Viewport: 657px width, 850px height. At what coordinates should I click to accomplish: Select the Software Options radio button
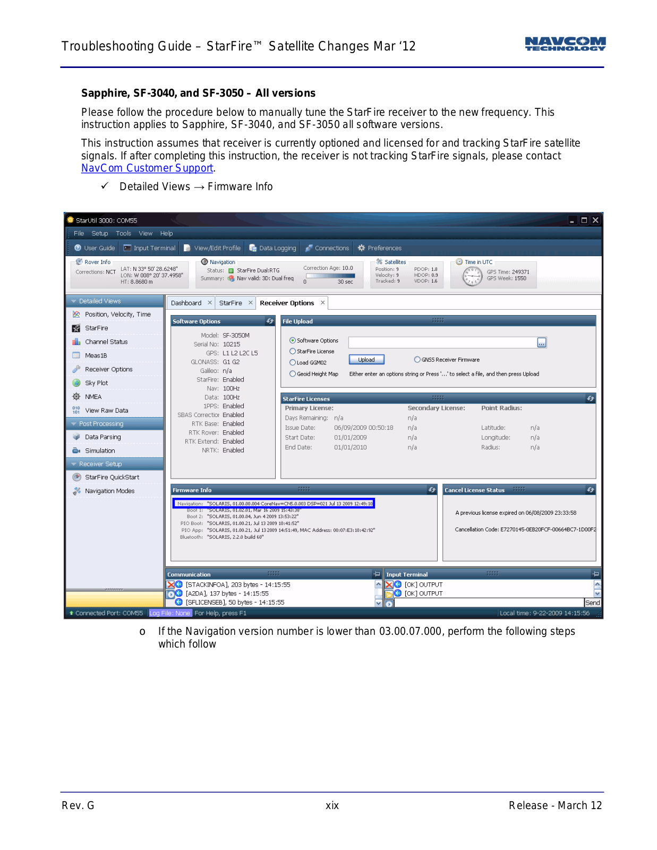click(293, 341)
